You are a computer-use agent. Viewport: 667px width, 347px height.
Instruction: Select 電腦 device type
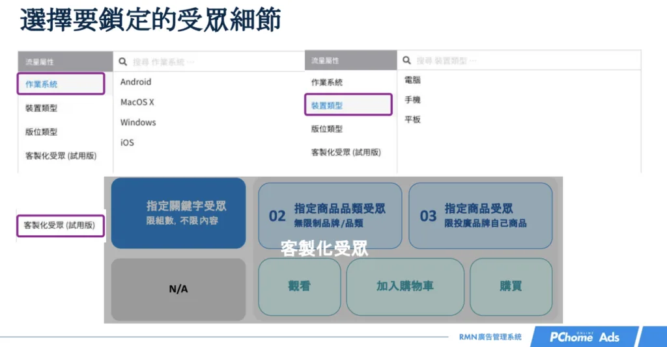point(412,80)
